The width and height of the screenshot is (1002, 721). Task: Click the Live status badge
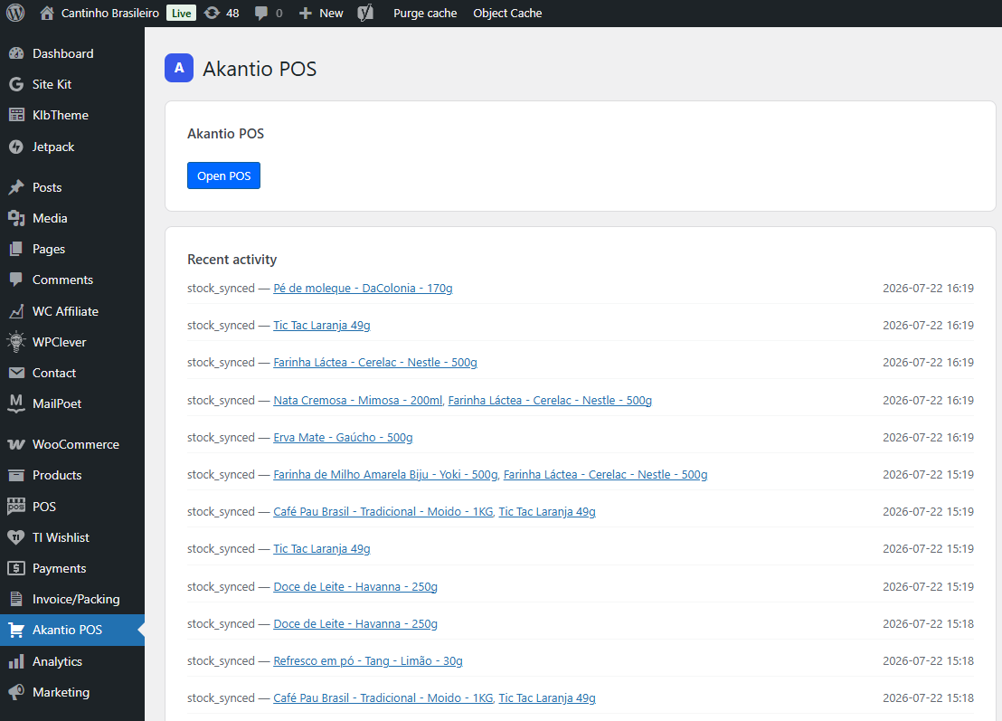(x=182, y=13)
